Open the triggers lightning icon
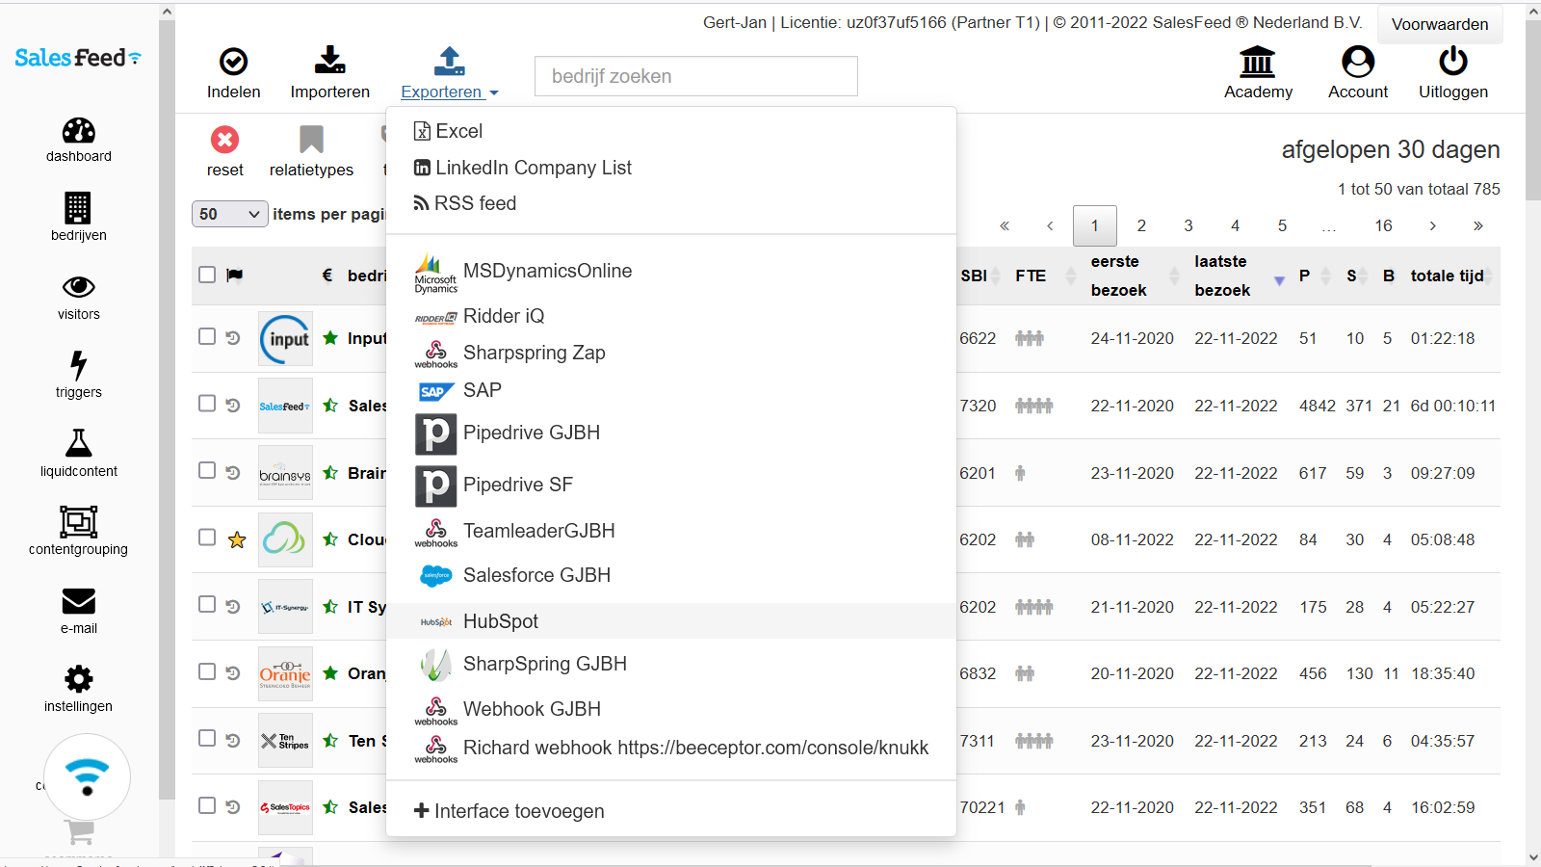Viewport: 1541px width, 867px height. pyautogui.click(x=78, y=365)
